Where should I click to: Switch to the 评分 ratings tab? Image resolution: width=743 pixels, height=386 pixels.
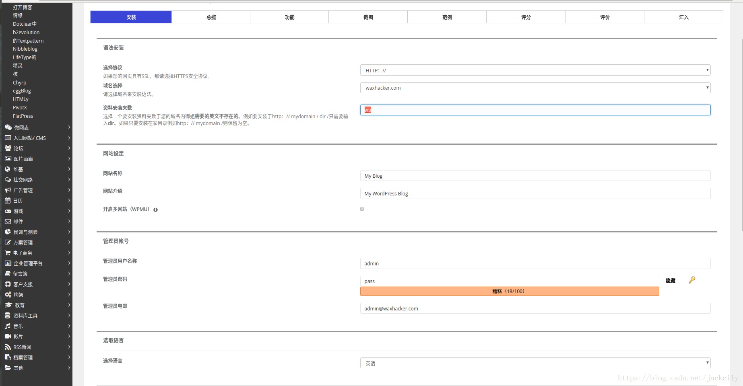(526, 17)
